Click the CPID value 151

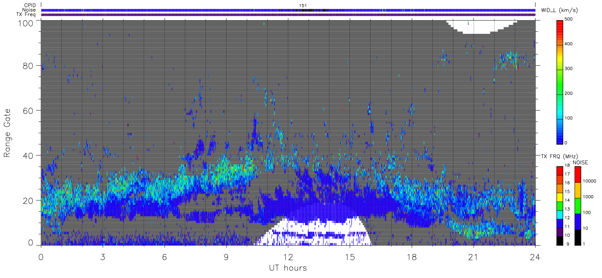tap(303, 5)
